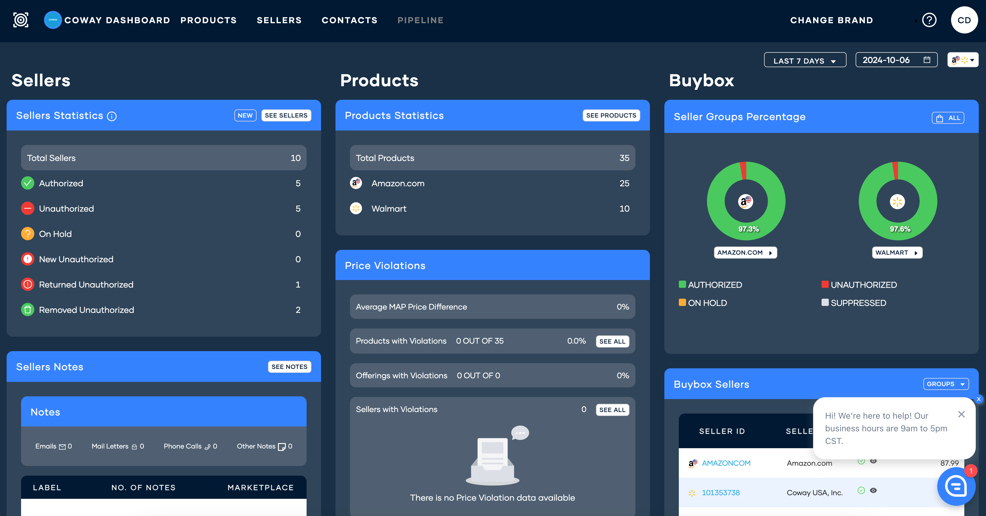986x516 pixels.
Task: Open the SELLERS menu tab
Action: click(x=279, y=20)
